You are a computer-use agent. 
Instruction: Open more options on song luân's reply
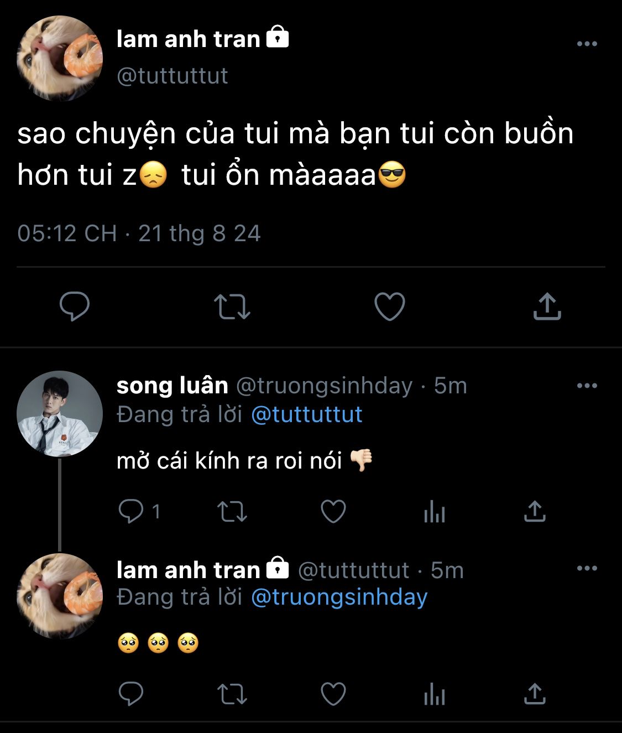click(587, 386)
